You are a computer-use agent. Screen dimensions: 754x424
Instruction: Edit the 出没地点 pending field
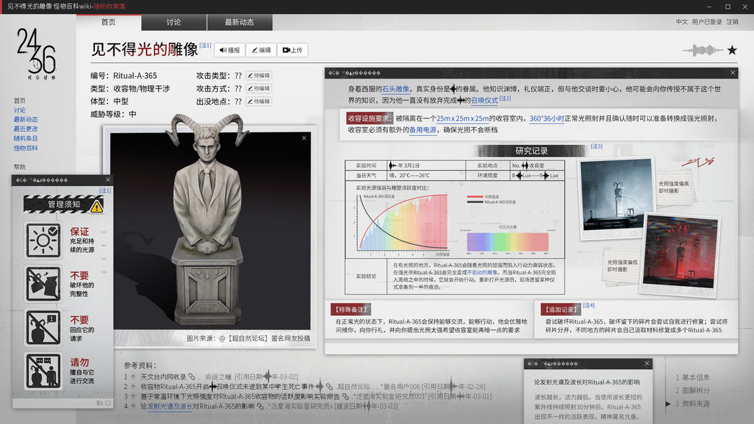coord(259,101)
